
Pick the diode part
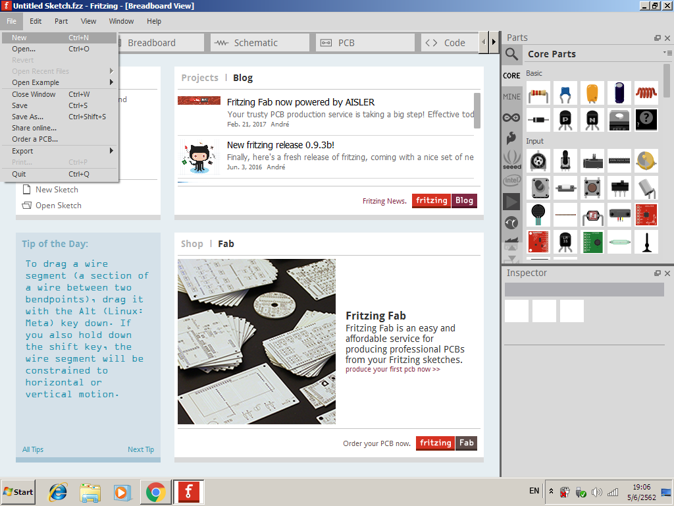pos(538,120)
